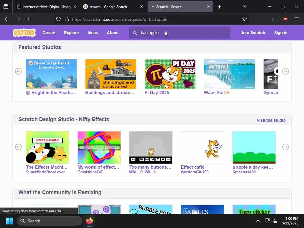Close the Internet Archive tab

tap(75, 7)
